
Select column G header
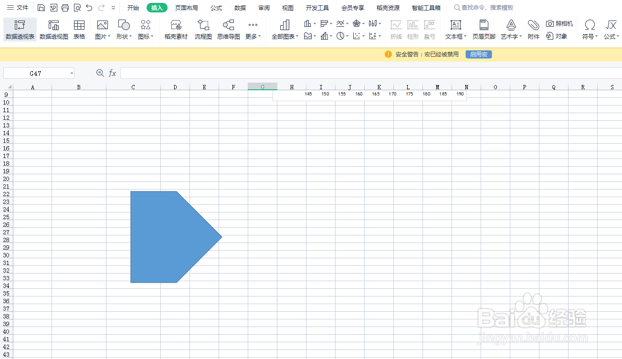pos(263,87)
